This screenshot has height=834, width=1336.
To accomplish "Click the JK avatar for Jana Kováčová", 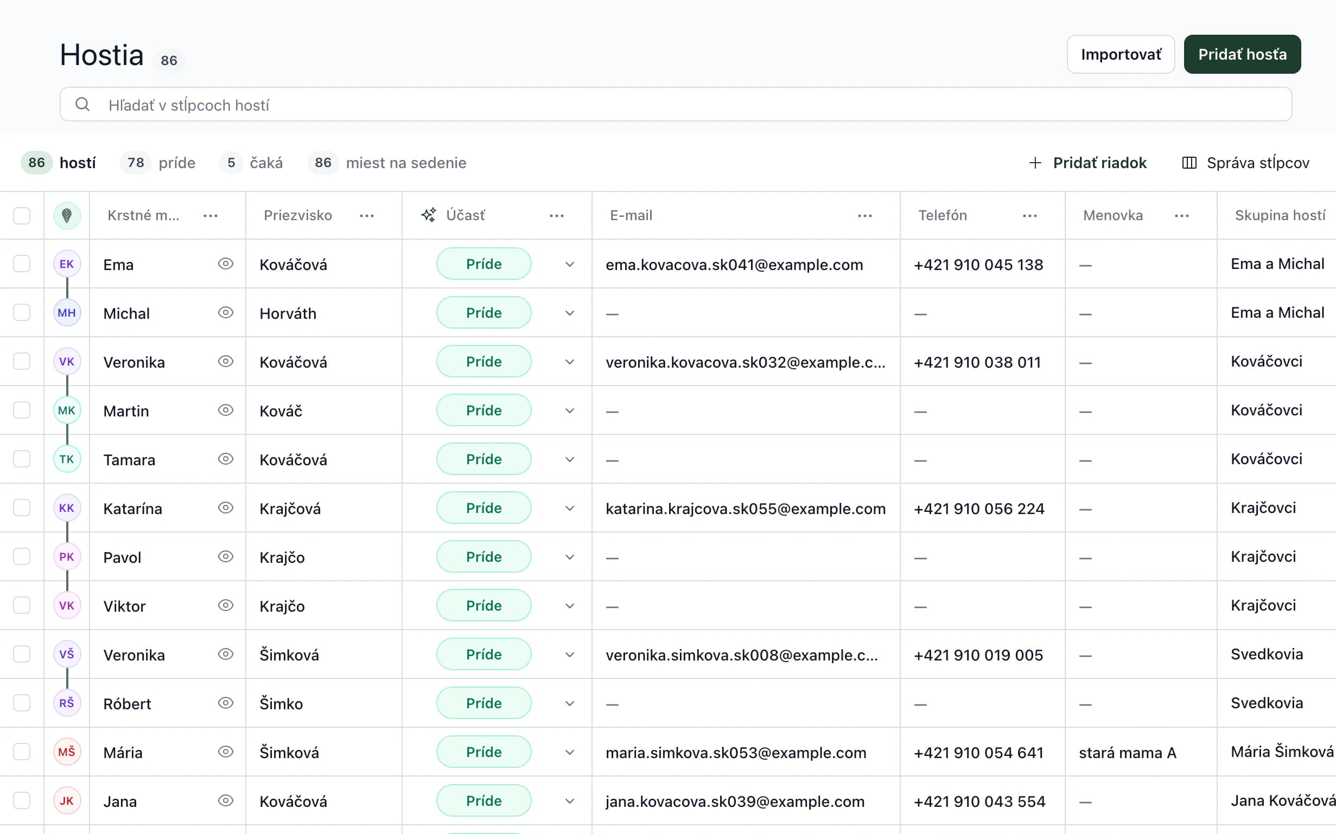I will click(x=67, y=800).
